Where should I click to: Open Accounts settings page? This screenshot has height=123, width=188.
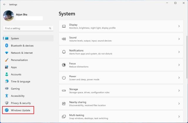click(28, 74)
